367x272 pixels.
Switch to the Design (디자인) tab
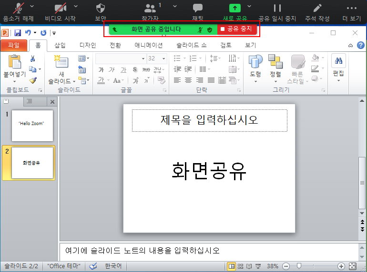click(x=88, y=45)
